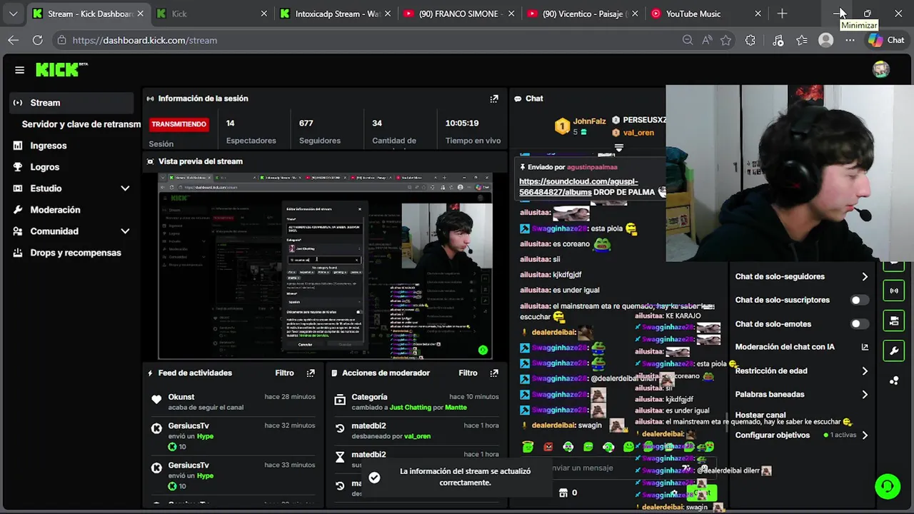Switch to the FRANCO SIMONE YouTube tab
The height and width of the screenshot is (514, 914).
click(458, 14)
